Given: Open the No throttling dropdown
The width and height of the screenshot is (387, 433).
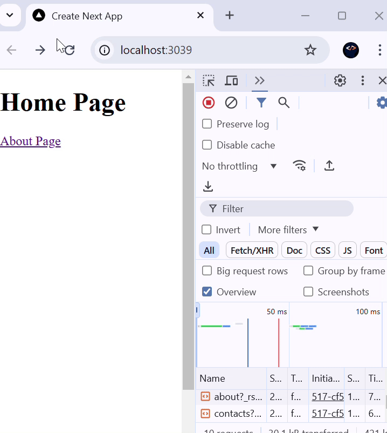Looking at the screenshot, I should (x=239, y=166).
